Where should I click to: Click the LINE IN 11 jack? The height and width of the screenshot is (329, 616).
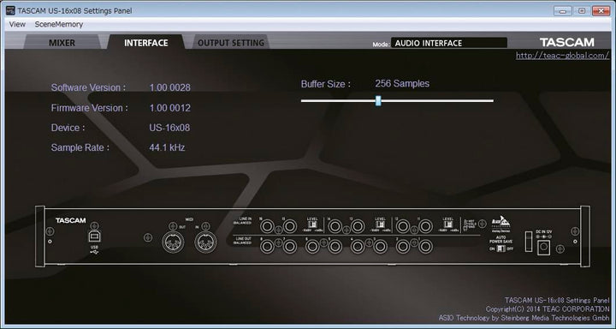(425, 227)
